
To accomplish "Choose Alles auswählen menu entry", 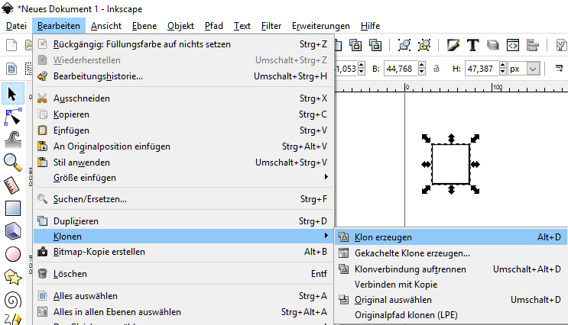I will point(183,296).
